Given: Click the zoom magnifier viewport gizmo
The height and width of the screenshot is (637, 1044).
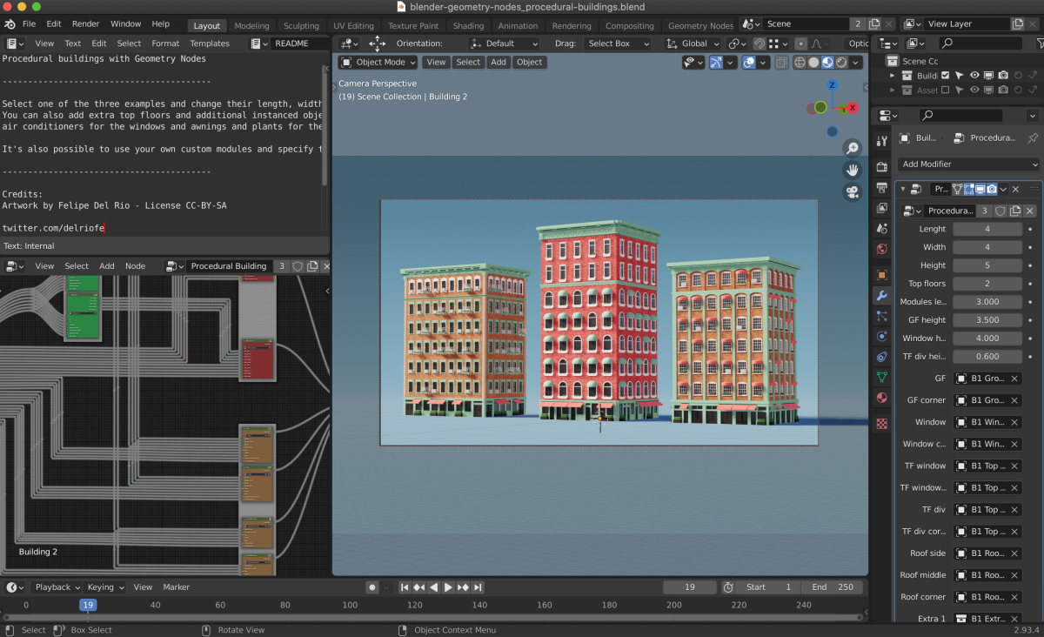Looking at the screenshot, I should (x=853, y=148).
